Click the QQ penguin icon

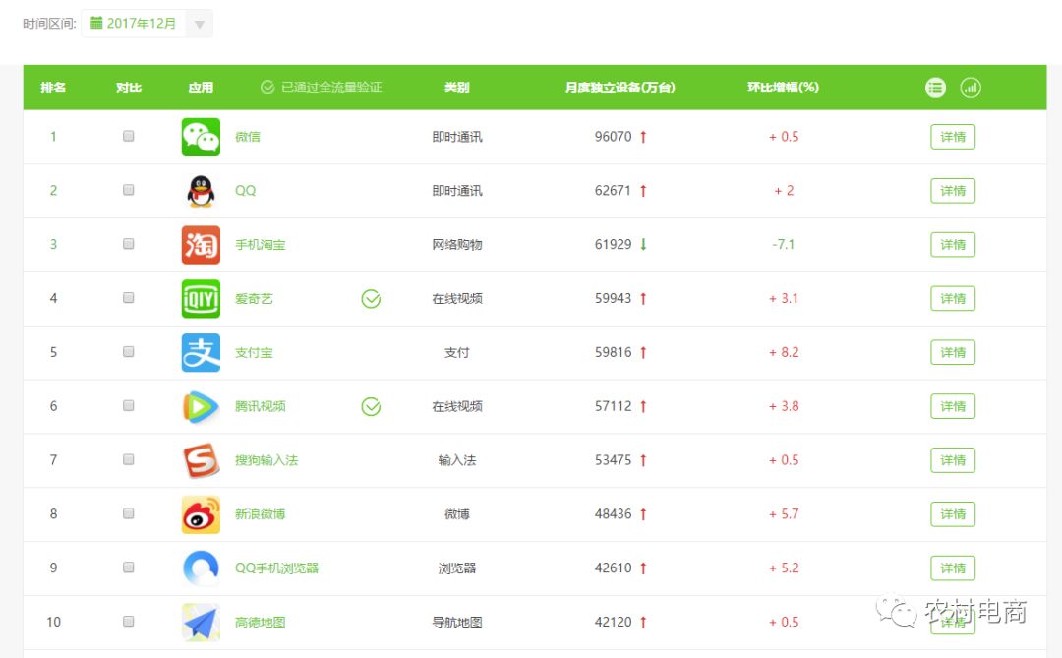pos(201,191)
